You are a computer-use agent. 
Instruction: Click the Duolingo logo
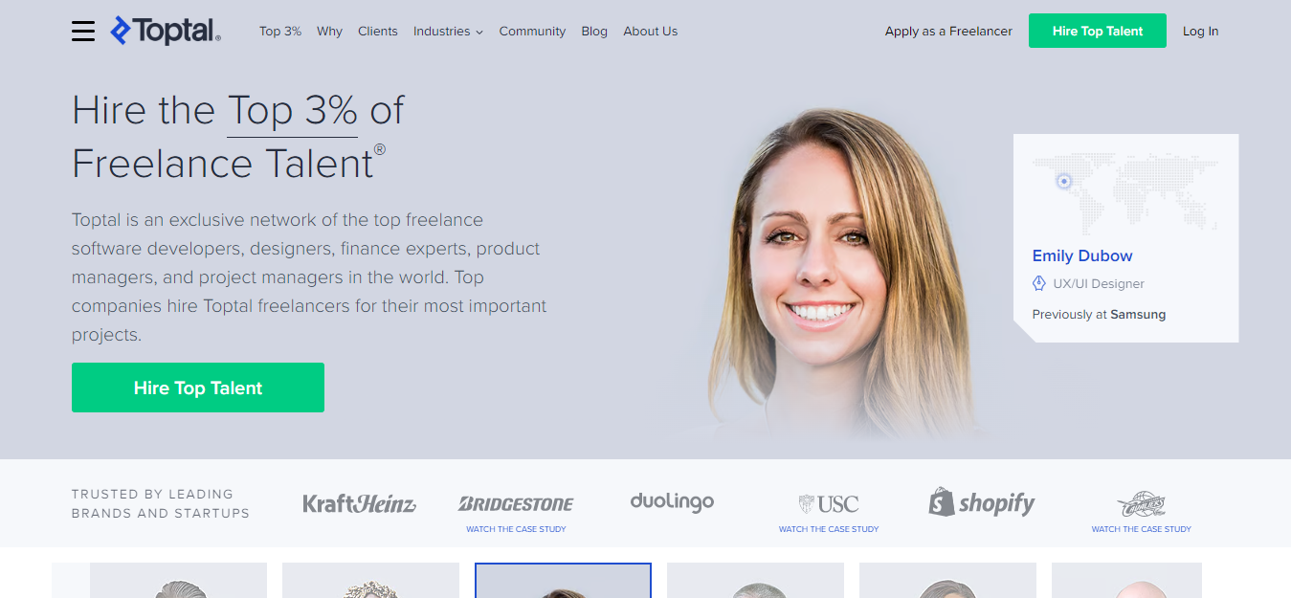[x=672, y=501]
